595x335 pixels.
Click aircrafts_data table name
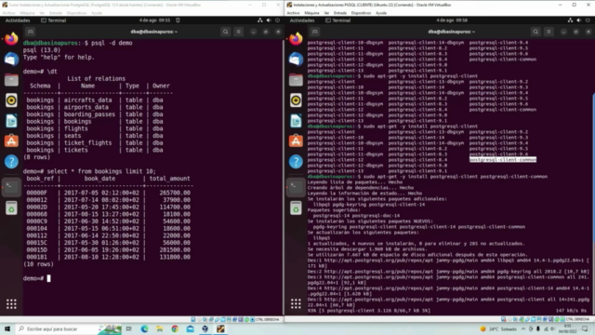(x=87, y=100)
